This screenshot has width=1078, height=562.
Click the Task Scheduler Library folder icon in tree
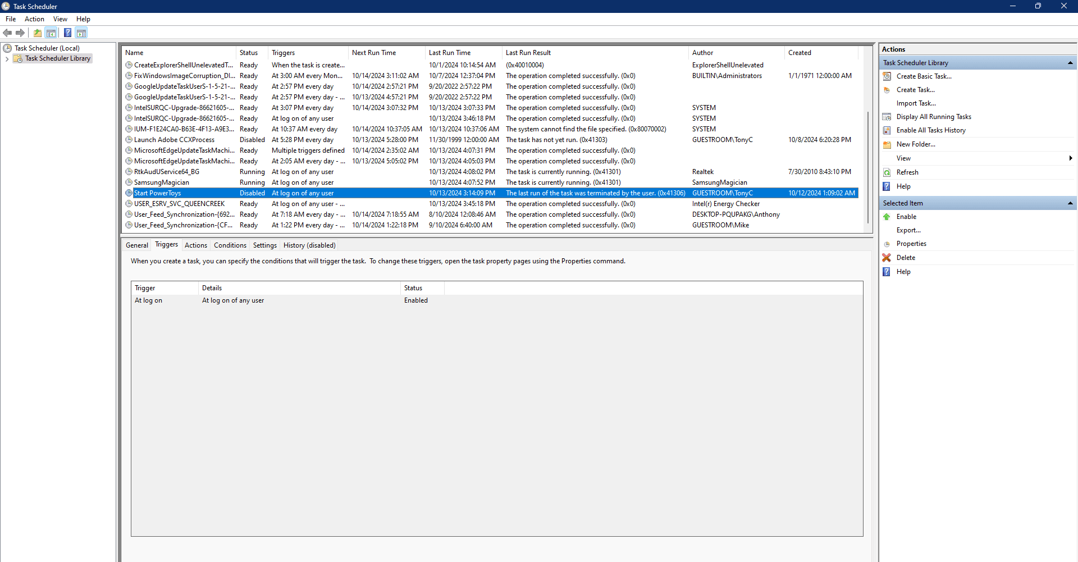pyautogui.click(x=18, y=58)
